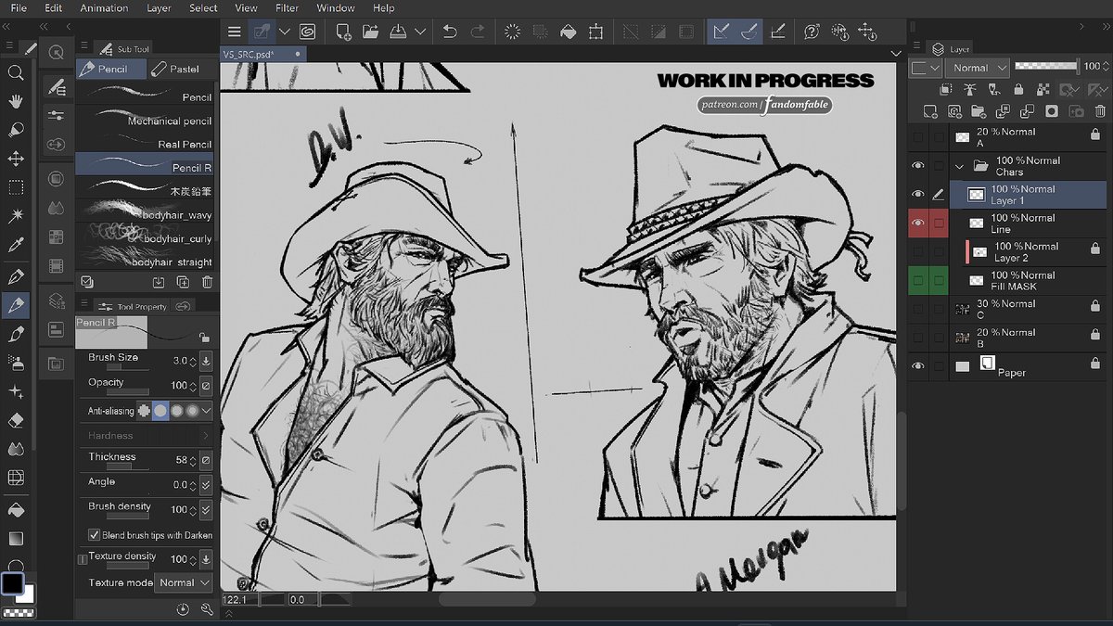Open the Animation menu

104,7
